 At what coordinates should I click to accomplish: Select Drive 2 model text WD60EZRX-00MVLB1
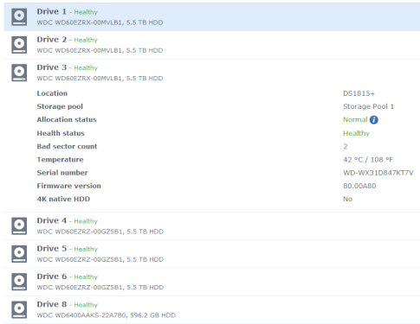[x=88, y=50]
